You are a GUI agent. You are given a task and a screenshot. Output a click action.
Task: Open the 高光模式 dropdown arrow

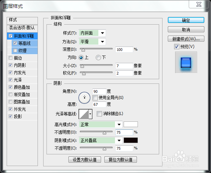119,124
